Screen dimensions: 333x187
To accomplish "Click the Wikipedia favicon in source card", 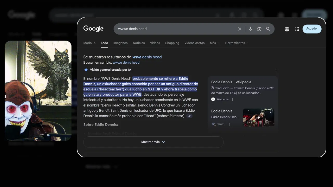I will click(x=213, y=99).
